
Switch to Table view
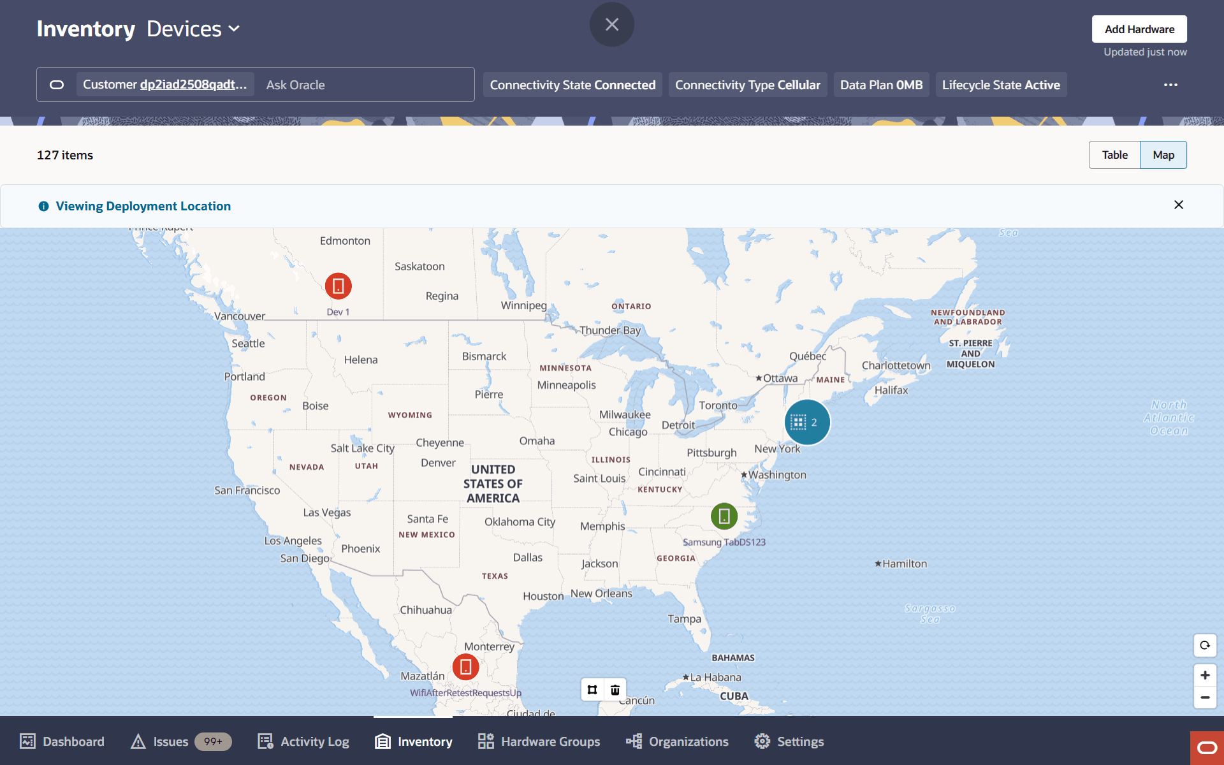(1114, 155)
